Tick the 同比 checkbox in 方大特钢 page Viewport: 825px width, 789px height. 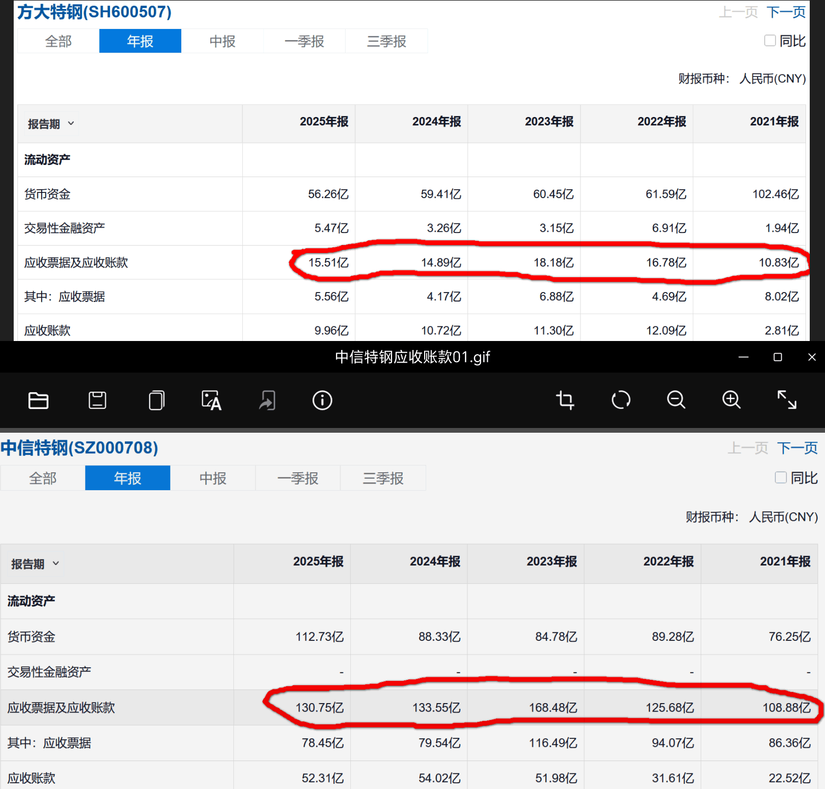point(770,41)
